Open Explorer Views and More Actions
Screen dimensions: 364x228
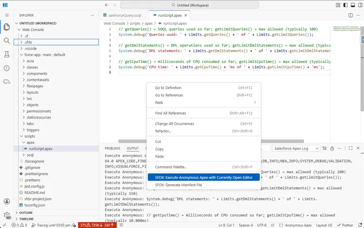[92, 15]
